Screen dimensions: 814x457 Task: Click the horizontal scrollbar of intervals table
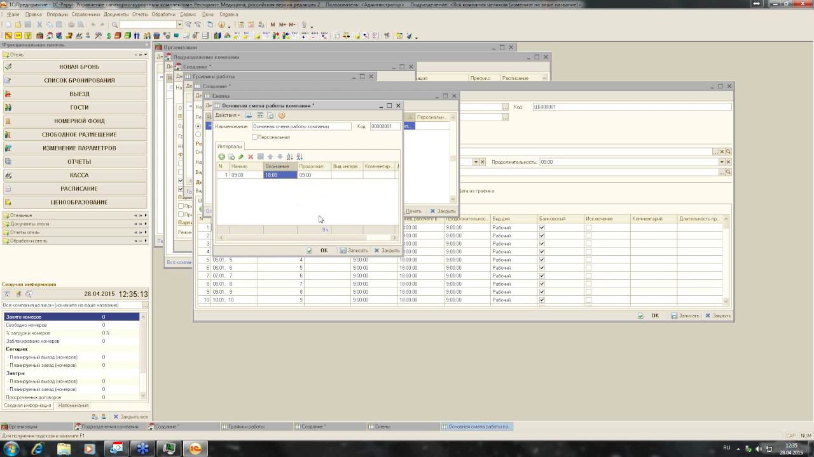click(x=305, y=238)
